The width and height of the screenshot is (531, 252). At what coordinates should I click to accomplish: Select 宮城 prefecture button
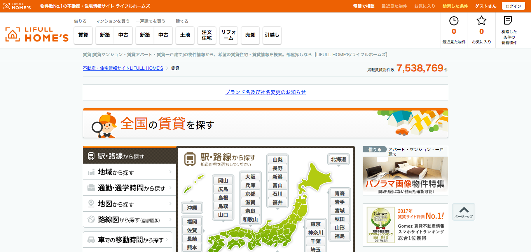coord(340,211)
